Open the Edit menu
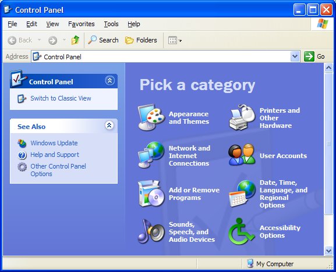The height and width of the screenshot is (272, 336). point(31,24)
